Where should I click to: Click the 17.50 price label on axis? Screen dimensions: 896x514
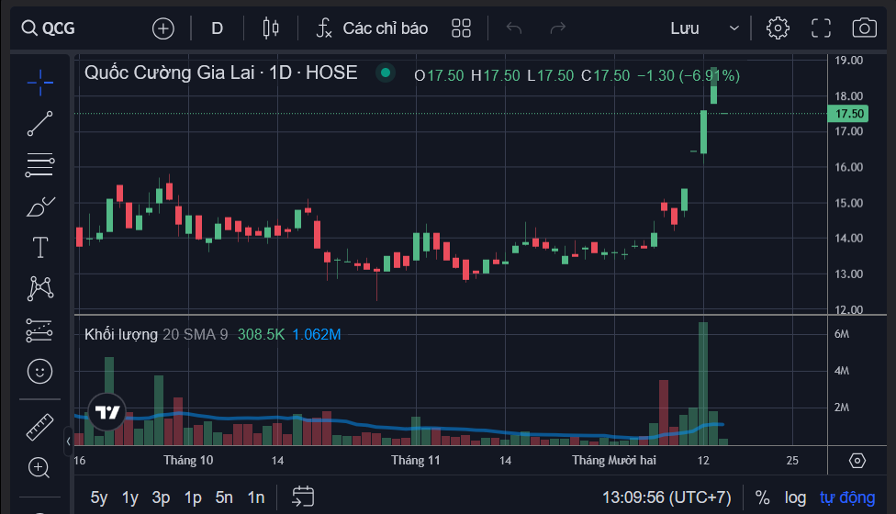(846, 114)
